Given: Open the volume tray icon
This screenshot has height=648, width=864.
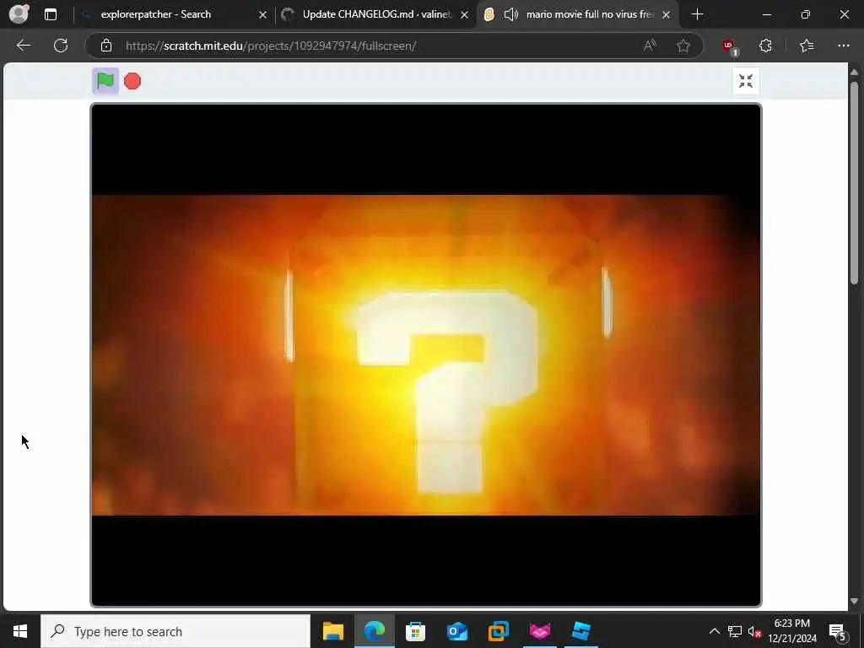Looking at the screenshot, I should tap(754, 631).
